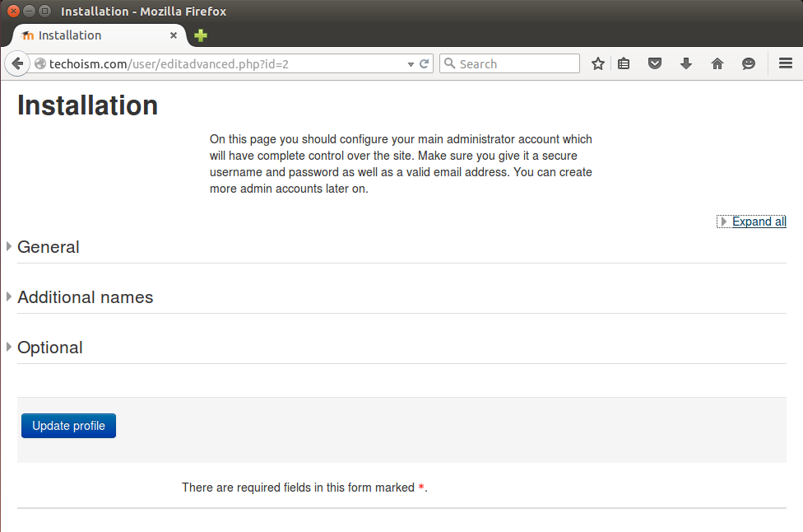Open the Firefox Hello chat icon

pos(748,63)
